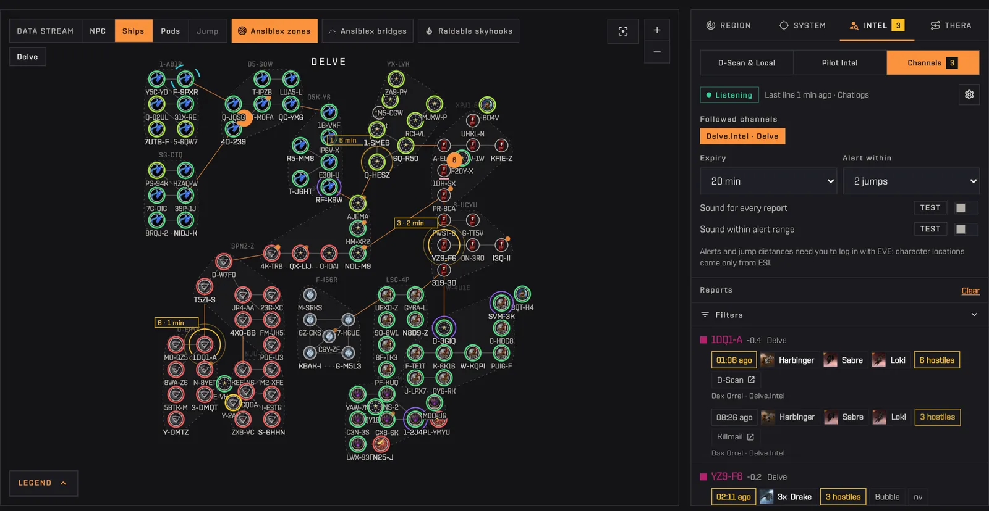The image size is (989, 511).
Task: Open the Killmail external link
Action: pos(735,437)
